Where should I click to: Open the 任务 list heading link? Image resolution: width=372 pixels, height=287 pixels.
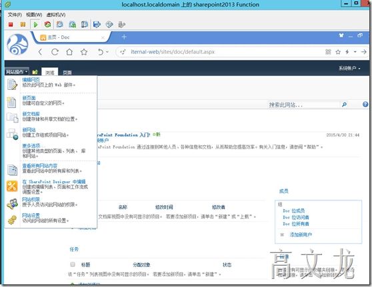(x=74, y=249)
